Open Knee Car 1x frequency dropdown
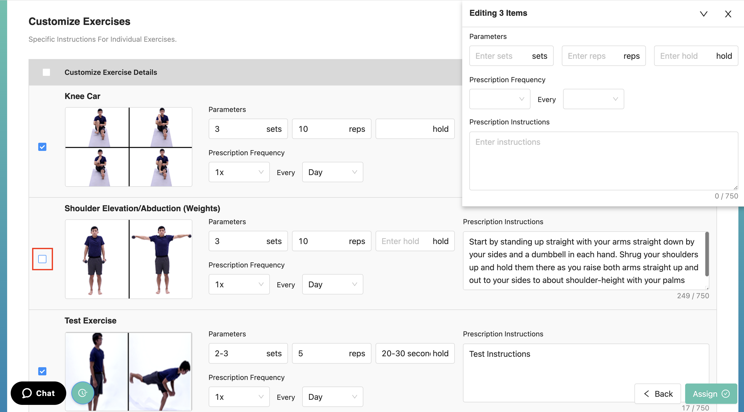The image size is (744, 412). tap(239, 172)
